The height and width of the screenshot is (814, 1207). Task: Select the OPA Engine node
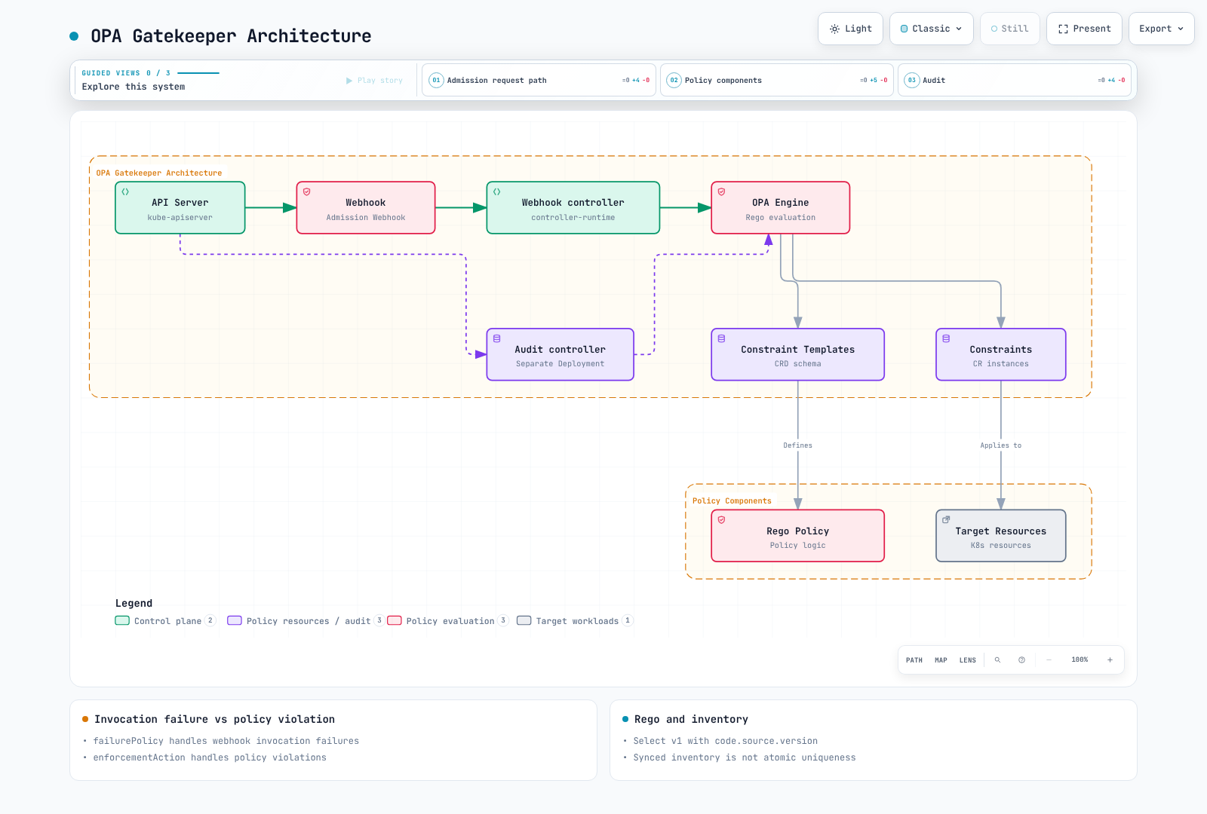pyautogui.click(x=781, y=208)
